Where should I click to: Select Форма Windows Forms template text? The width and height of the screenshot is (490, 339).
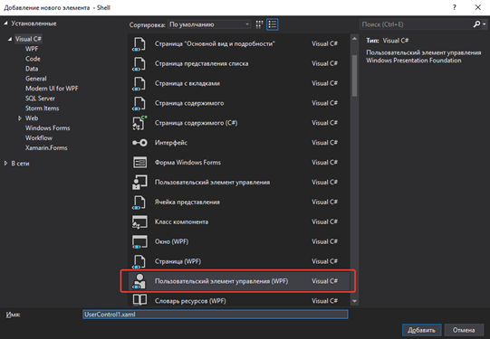click(187, 163)
